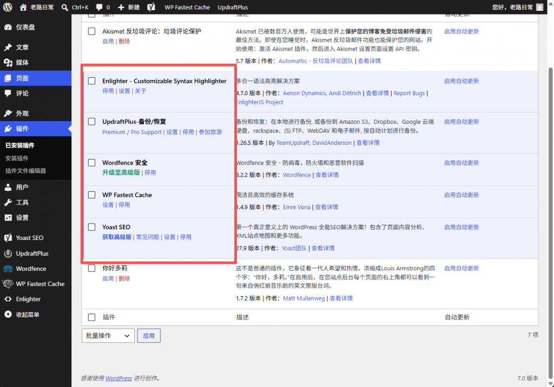554x387 pixels.
Task: Toggle the select-all checkbox in table footer
Action: (92, 317)
